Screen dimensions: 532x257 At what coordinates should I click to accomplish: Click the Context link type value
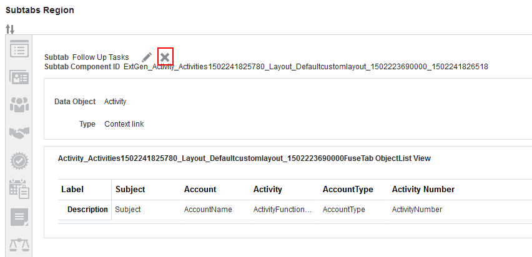tap(124, 124)
